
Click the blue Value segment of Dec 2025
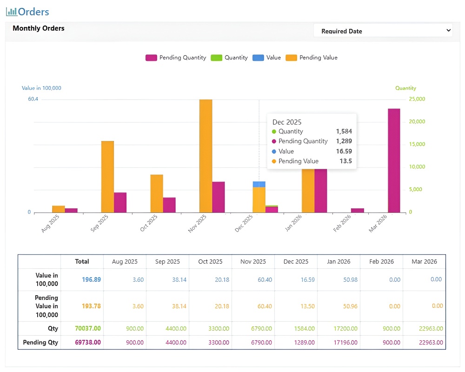point(259,184)
